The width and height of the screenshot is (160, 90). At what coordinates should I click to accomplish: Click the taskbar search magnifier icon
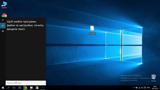point(8,88)
